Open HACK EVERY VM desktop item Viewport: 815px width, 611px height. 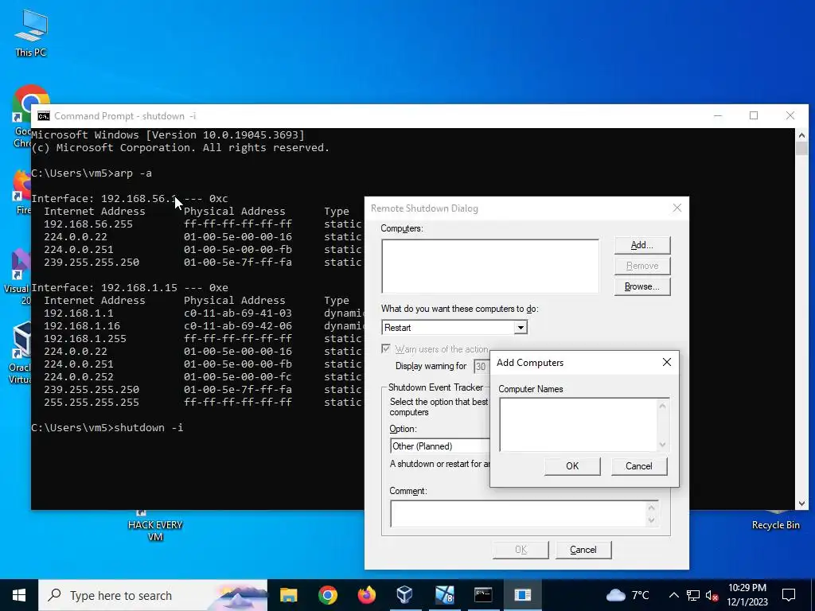(x=155, y=527)
